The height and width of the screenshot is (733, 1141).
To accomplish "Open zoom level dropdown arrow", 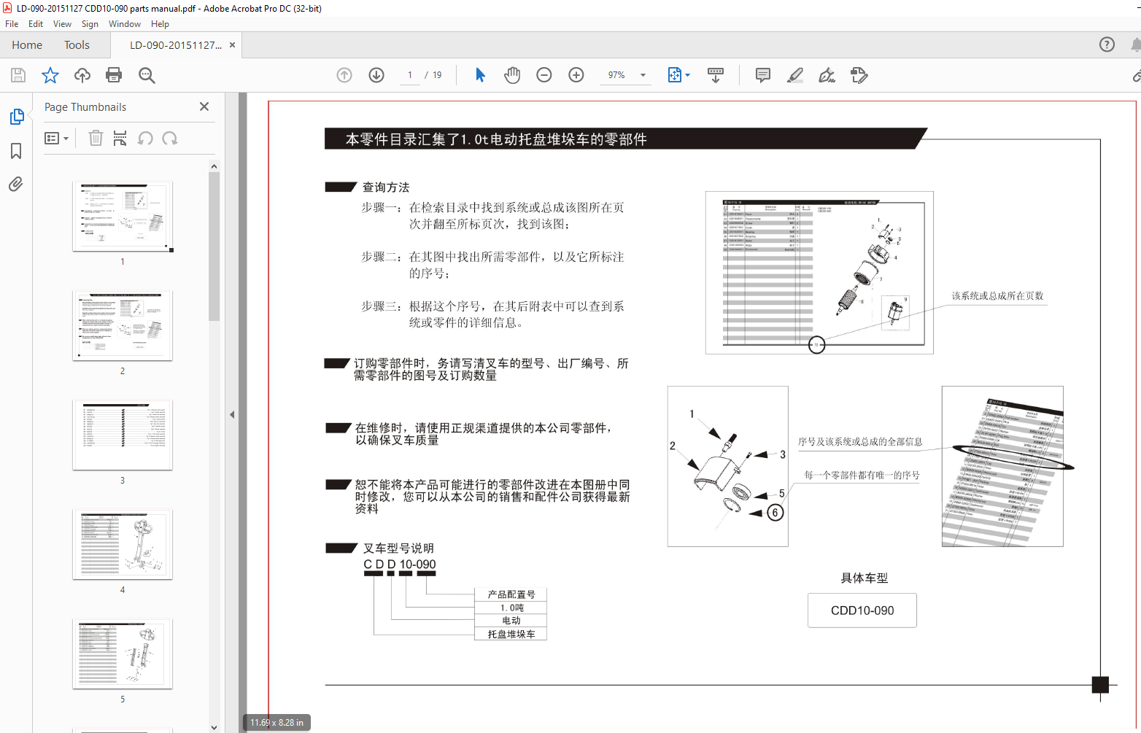I will 643,75.
